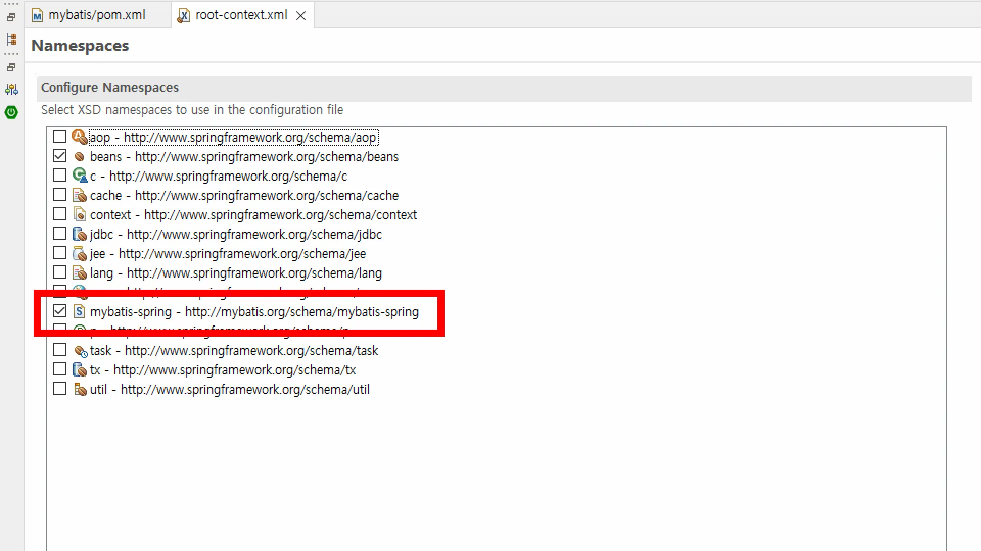Click the green Spring Boot dashboard icon
This screenshot has height=551, width=981.
tap(11, 112)
